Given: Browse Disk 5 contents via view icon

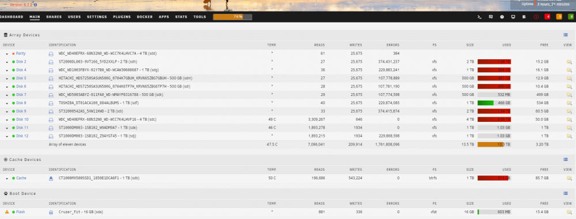Looking at the screenshot, I should point(569,78).
